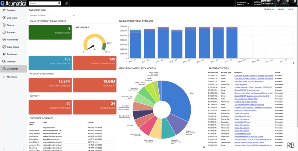Click the Customer View page title
Image resolution: width=298 pixels, height=151 pixels.
(37, 10)
